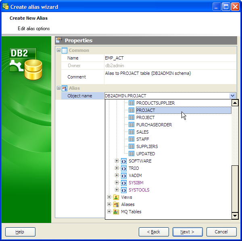Click the MQ Tables folder icon

click(117, 212)
